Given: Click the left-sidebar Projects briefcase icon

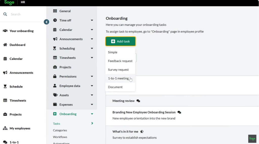Looking at the screenshot, I should pyautogui.click(x=5, y=114).
